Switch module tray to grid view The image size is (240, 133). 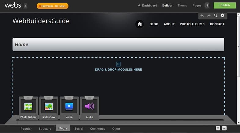218,128
